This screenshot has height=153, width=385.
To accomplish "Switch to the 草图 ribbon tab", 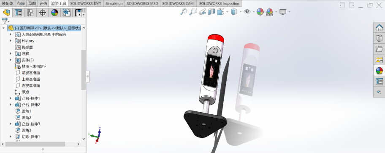I will [x=32, y=3].
